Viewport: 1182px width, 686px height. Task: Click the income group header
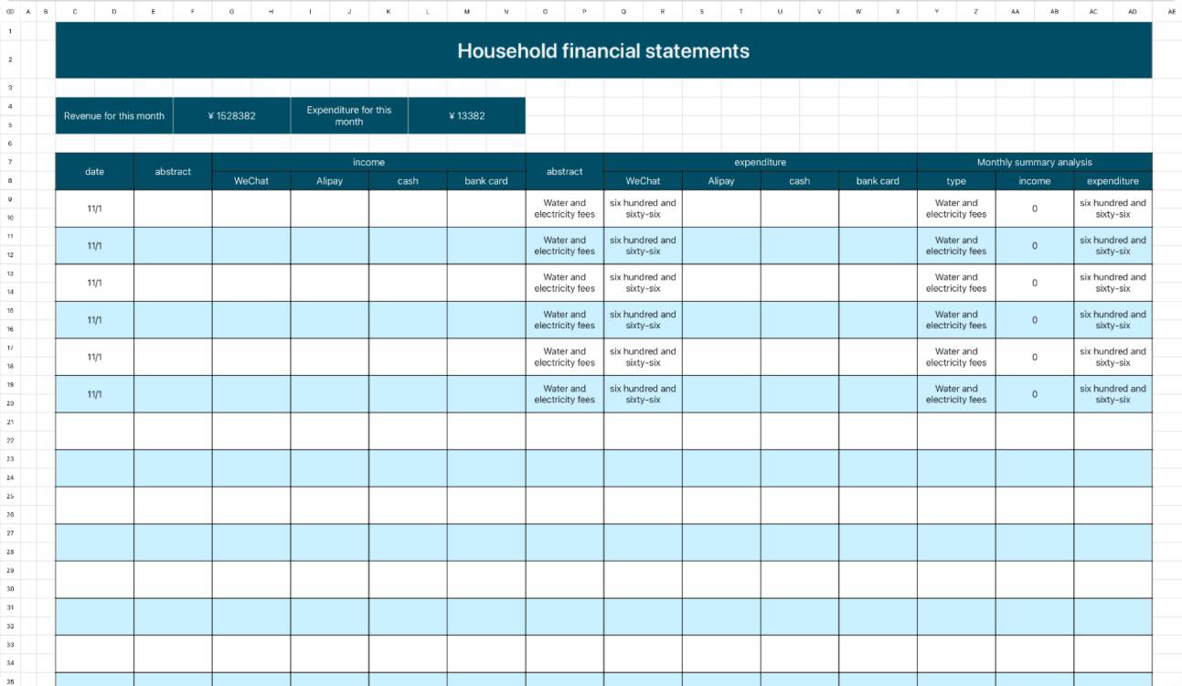[368, 162]
